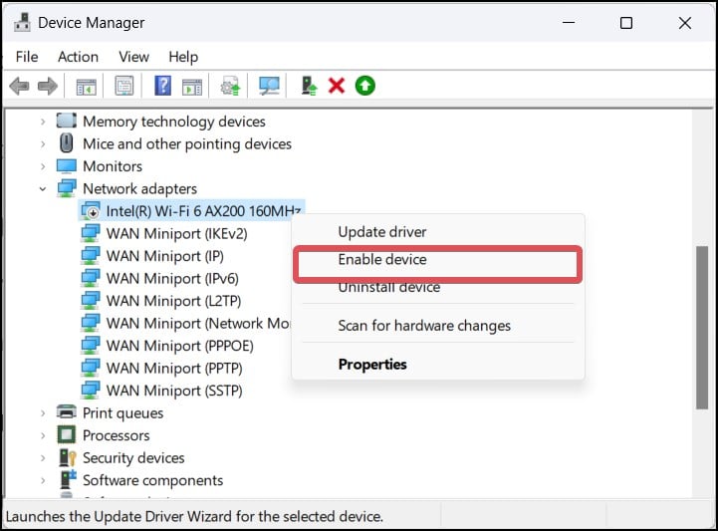Select WAN Miniport (SSTP) label
Image resolution: width=718 pixels, height=531 pixels.
tap(174, 391)
